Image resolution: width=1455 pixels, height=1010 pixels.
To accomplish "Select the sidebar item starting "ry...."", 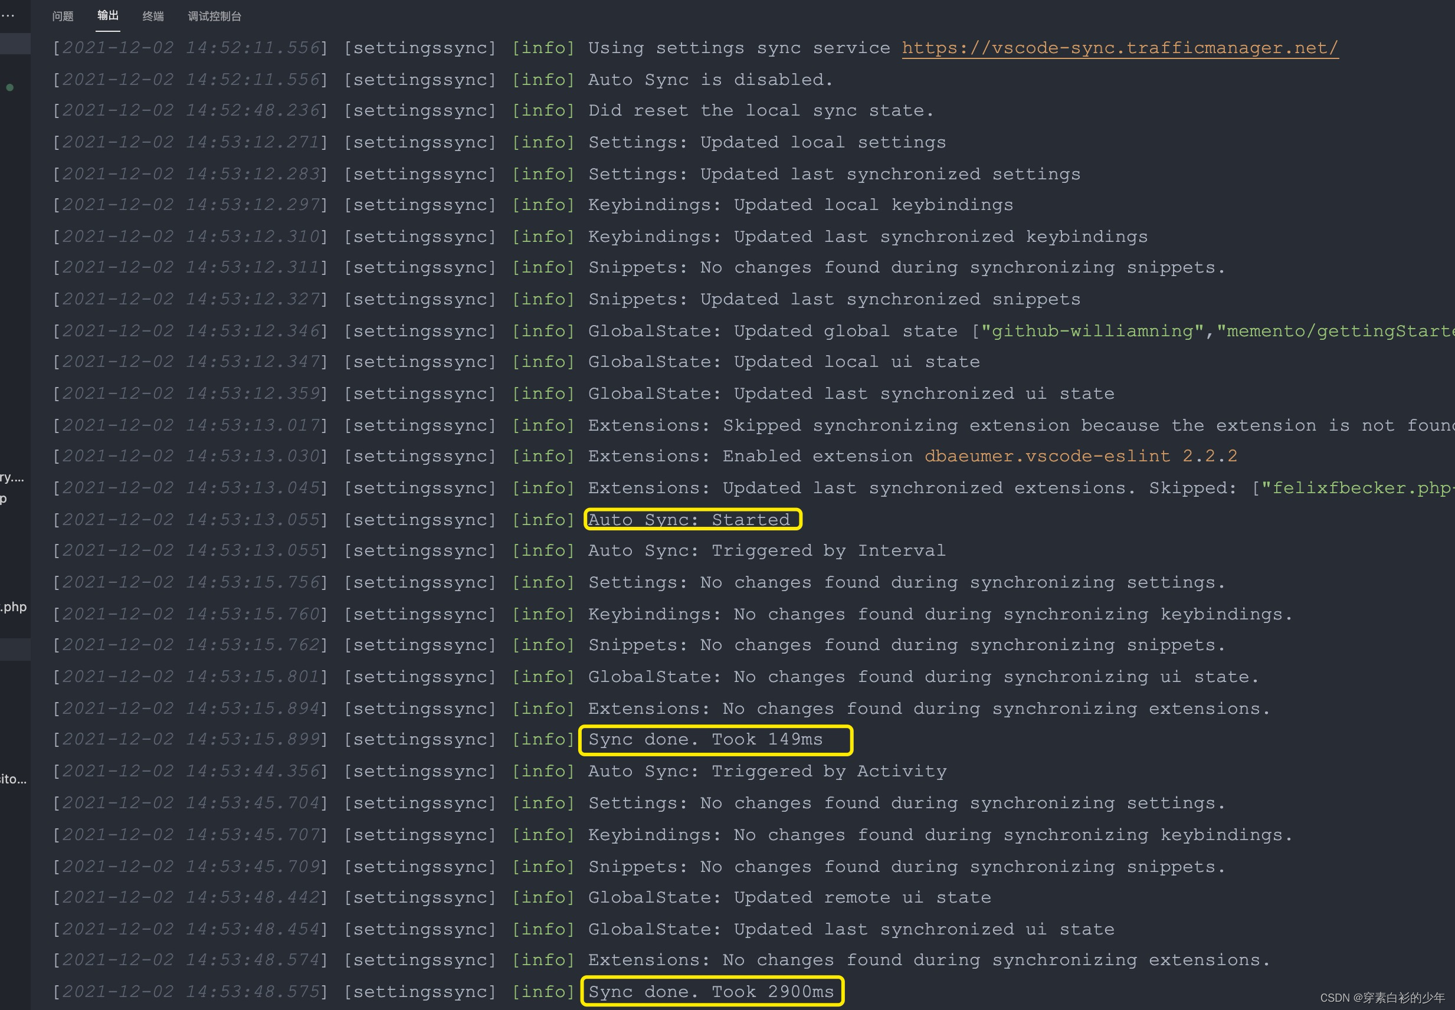I will (x=12, y=478).
